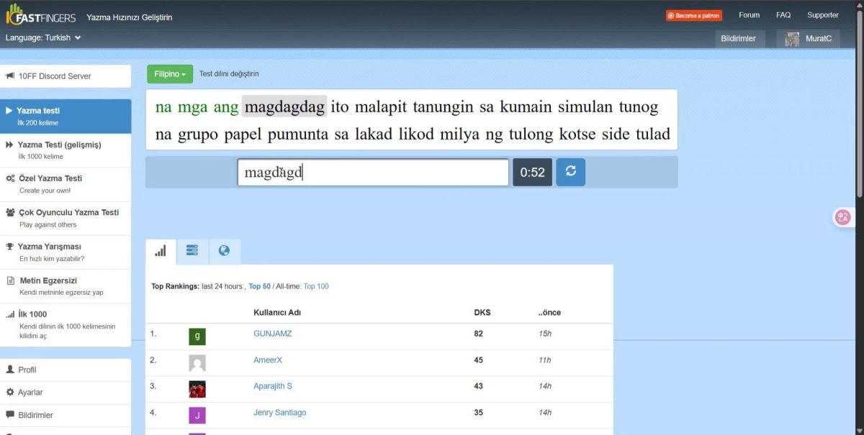Viewport: 864px width, 435px height.
Task: Expand the Filipino test language dropdown
Action: coord(170,74)
